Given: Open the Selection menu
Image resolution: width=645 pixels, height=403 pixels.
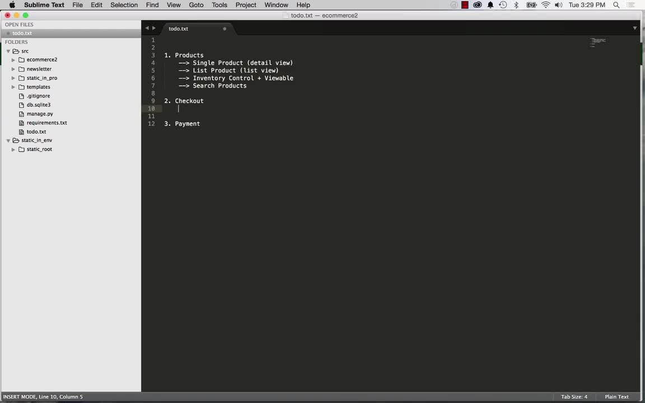Looking at the screenshot, I should tap(124, 5).
